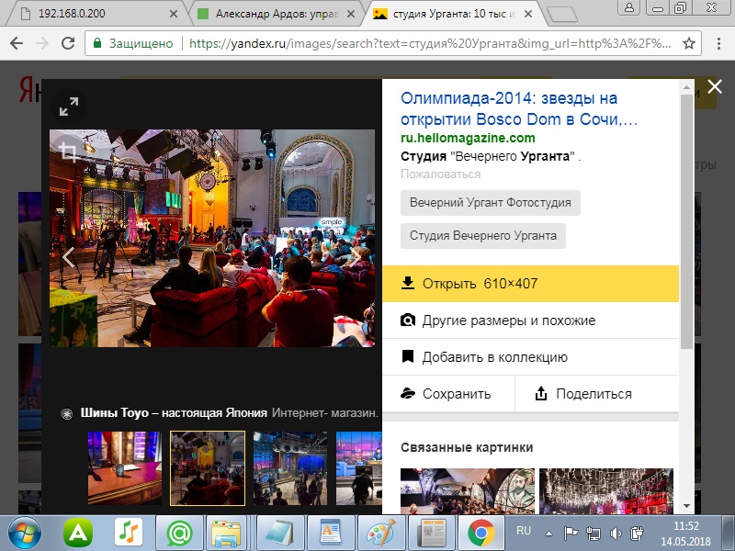This screenshot has width=735, height=551.
Task: View the Защищено site security info
Action: (133, 43)
